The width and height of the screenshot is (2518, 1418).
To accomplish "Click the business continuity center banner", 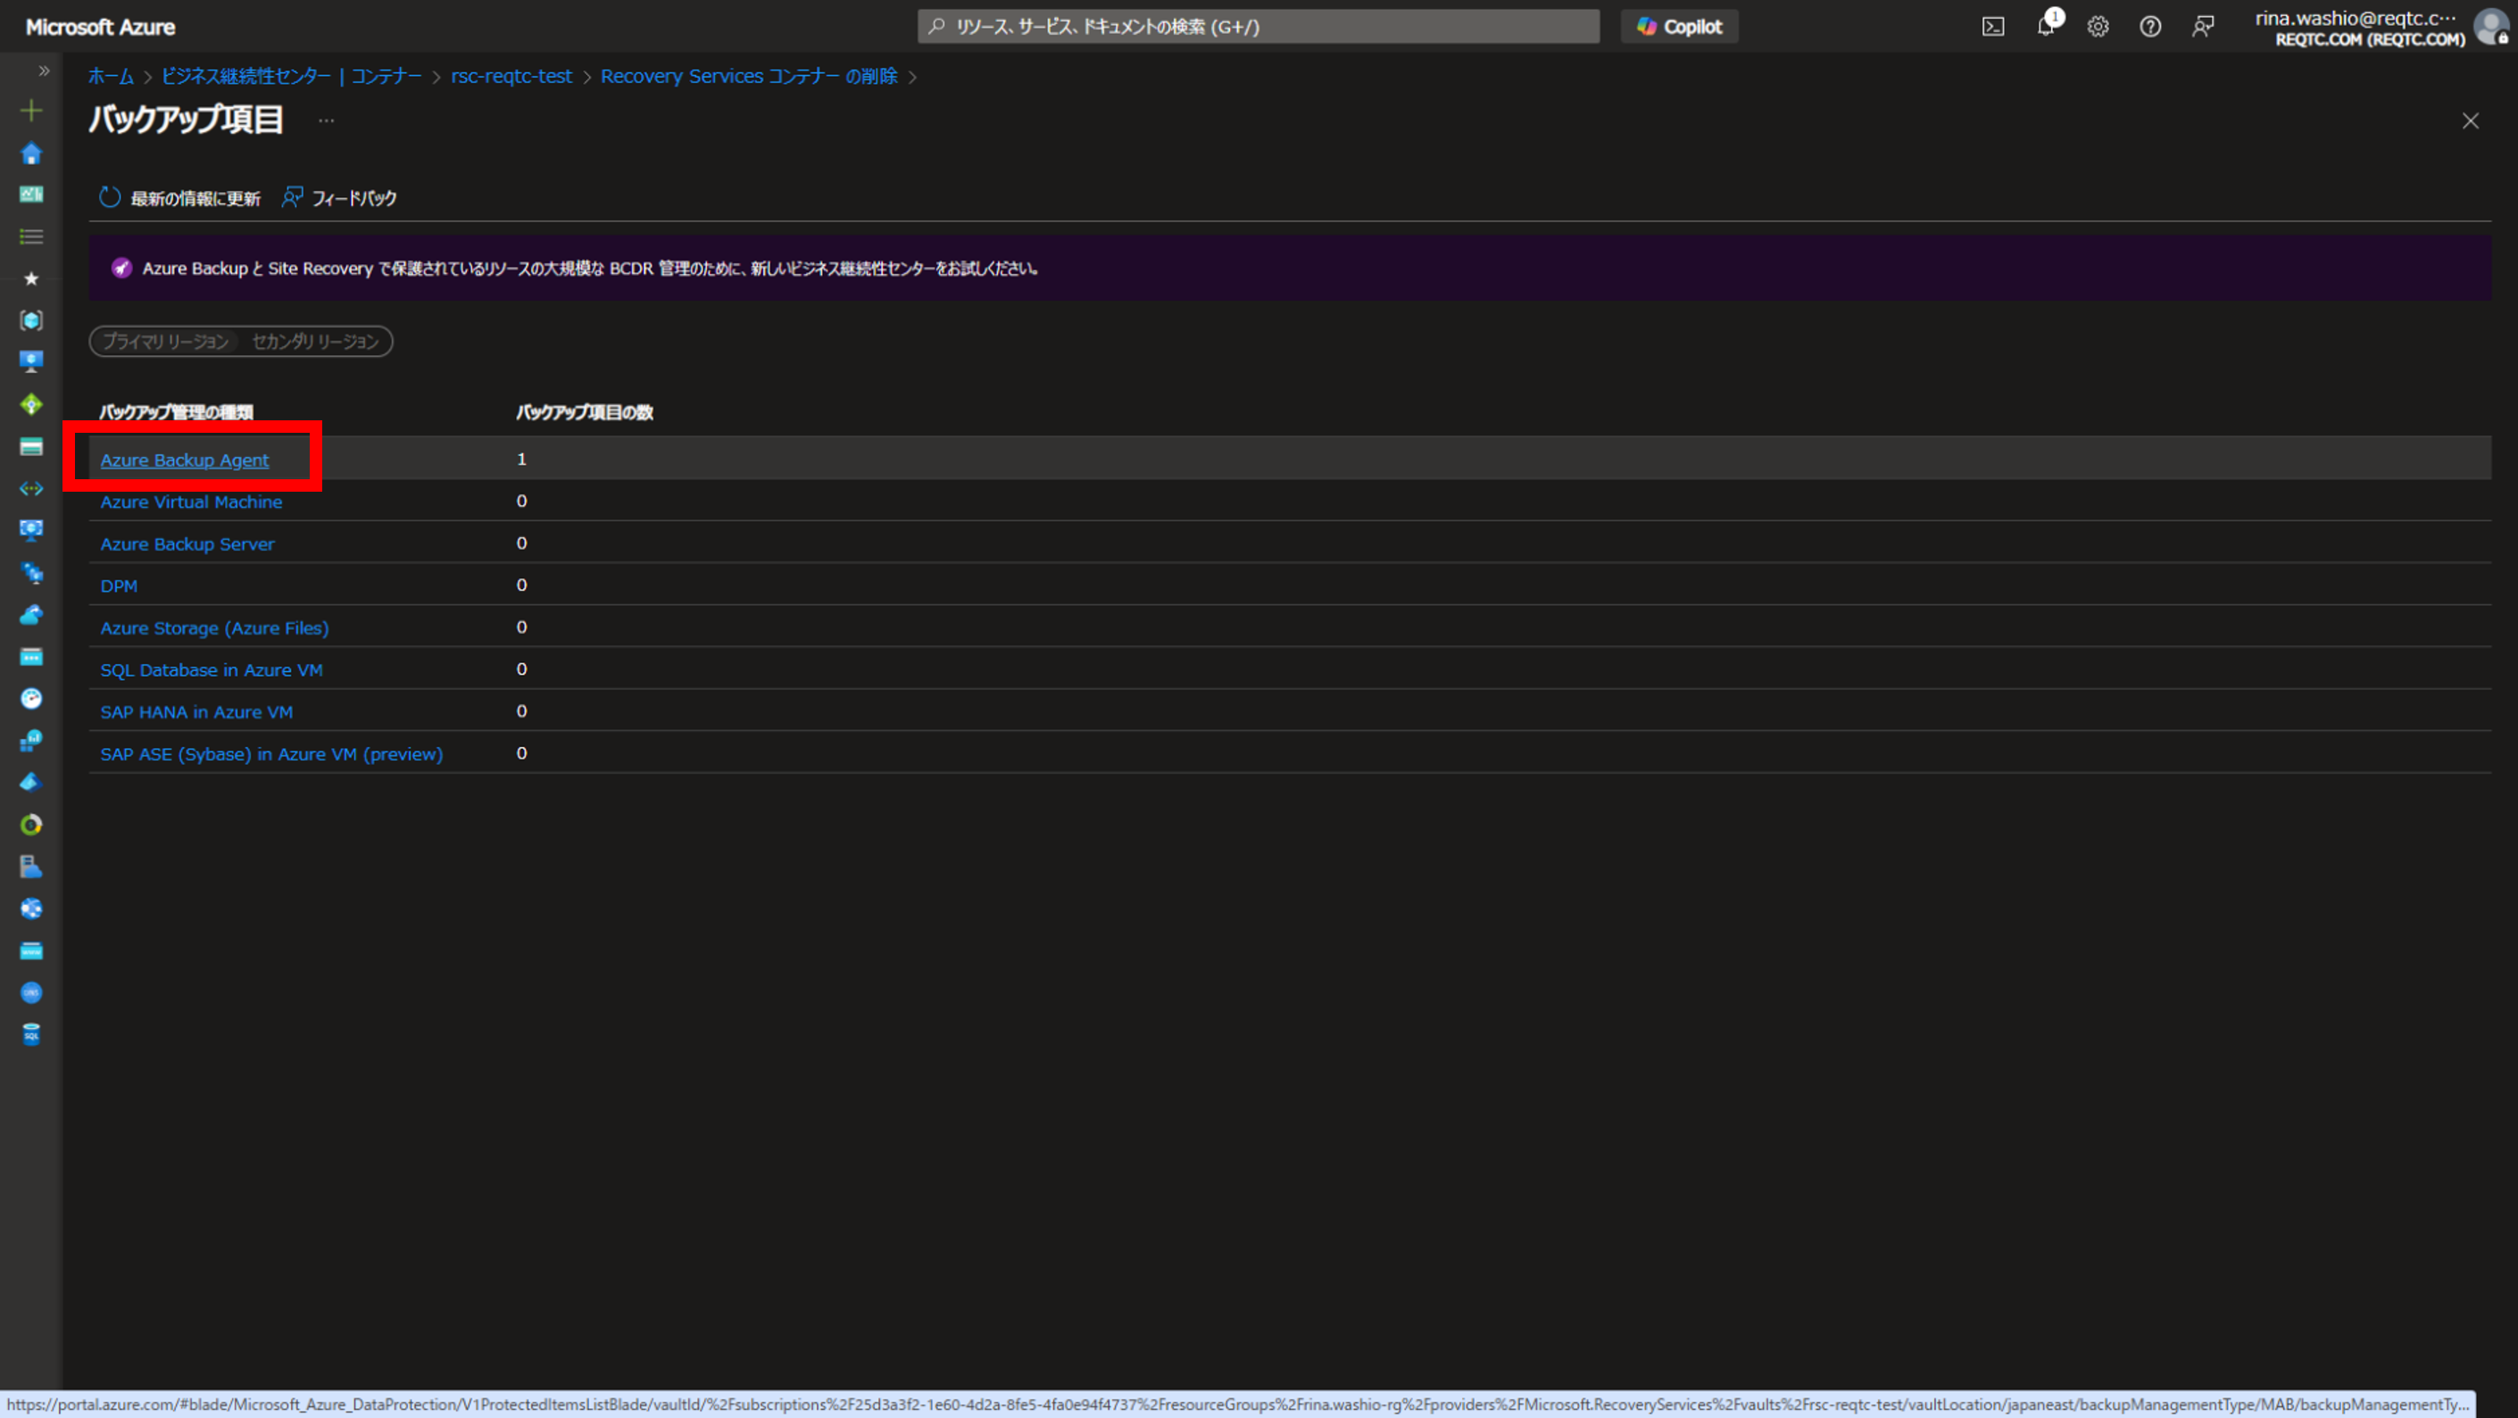I will point(1289,268).
